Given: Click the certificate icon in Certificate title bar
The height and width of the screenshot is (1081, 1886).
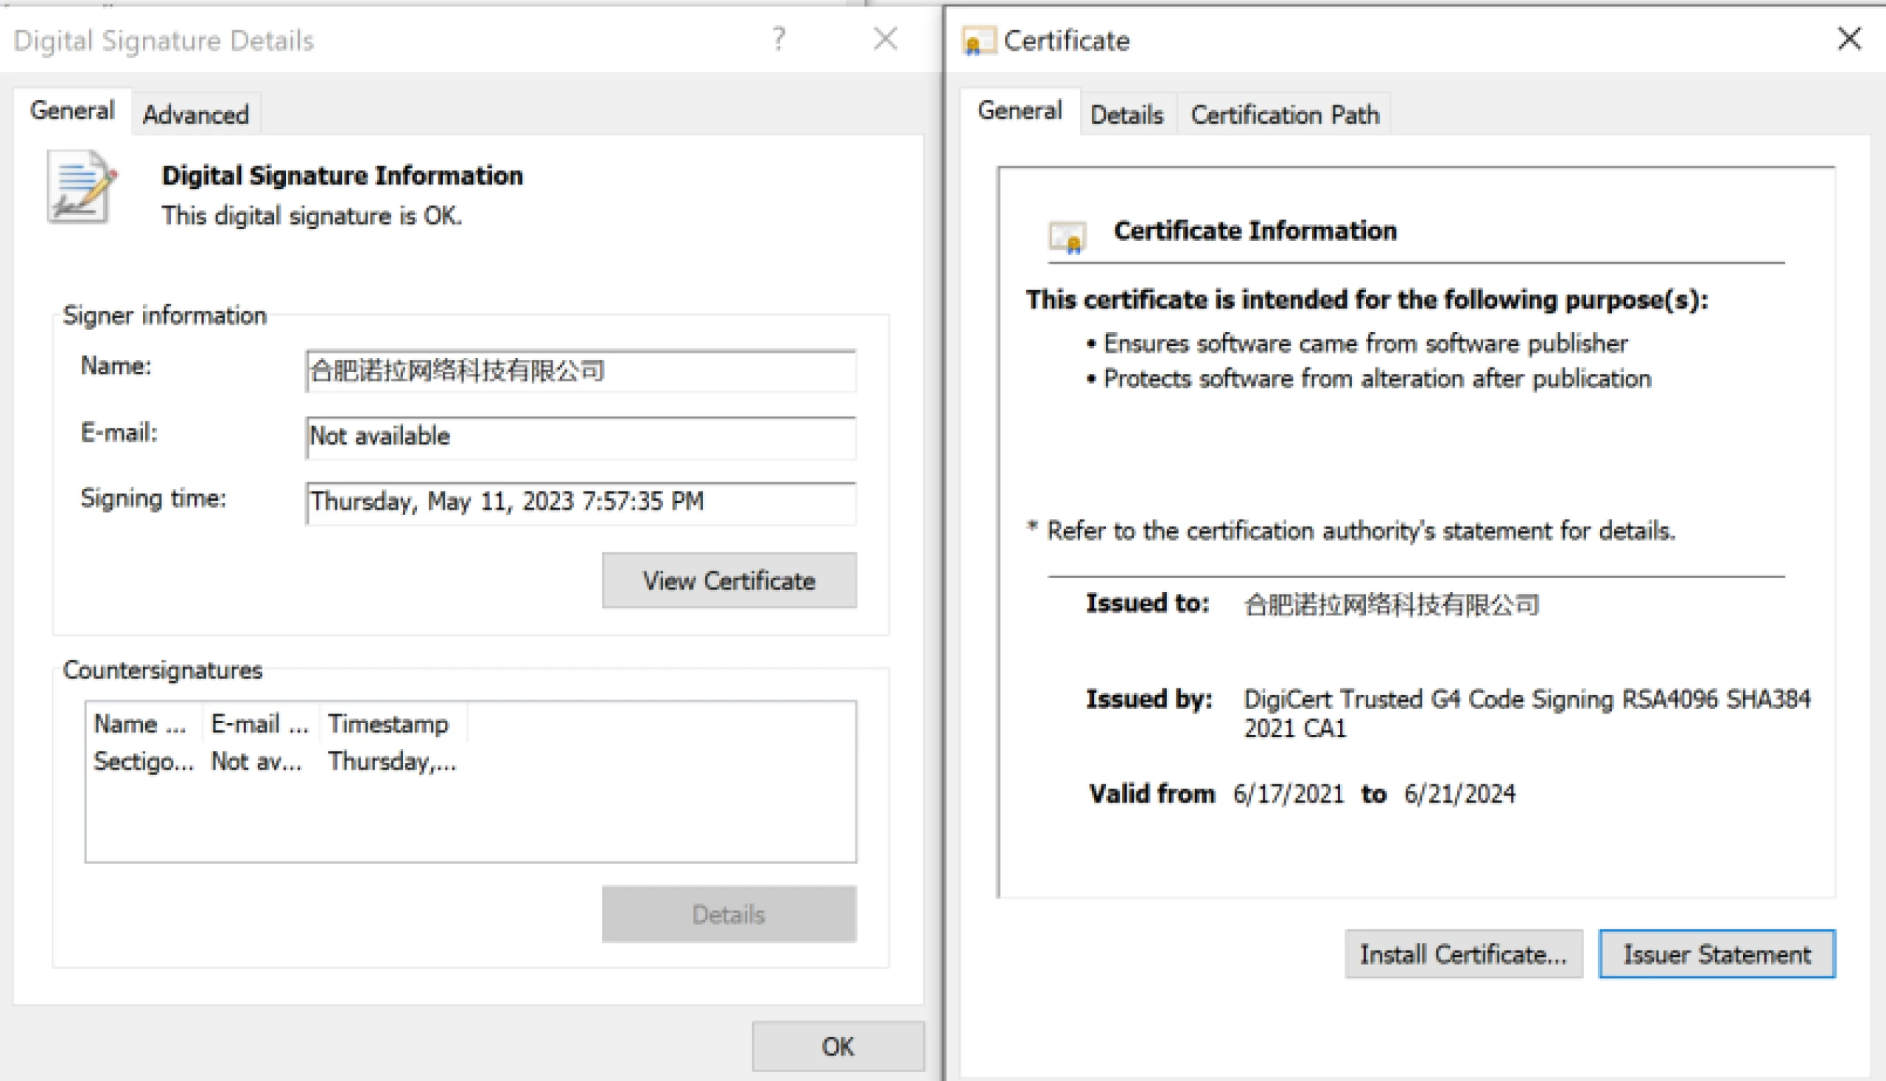Looking at the screenshot, I should [978, 41].
